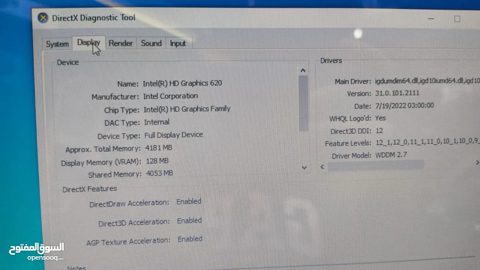Click the Device group label
The height and width of the screenshot is (270, 480).
68,62
